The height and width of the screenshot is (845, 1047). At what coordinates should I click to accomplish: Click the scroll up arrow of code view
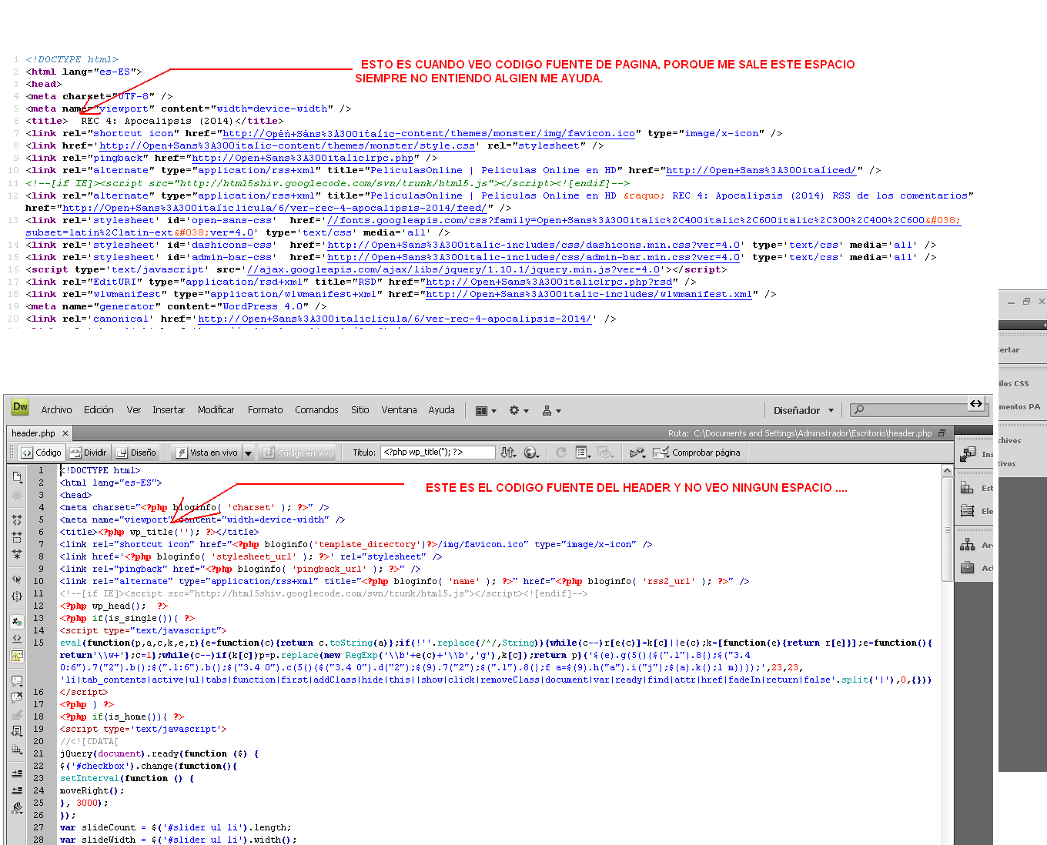tap(947, 470)
